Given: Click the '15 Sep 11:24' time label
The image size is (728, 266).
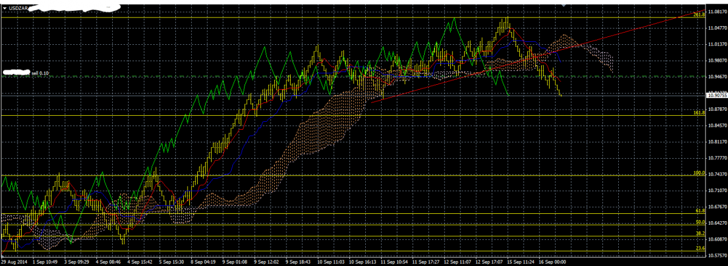Looking at the screenshot, I should (520, 262).
